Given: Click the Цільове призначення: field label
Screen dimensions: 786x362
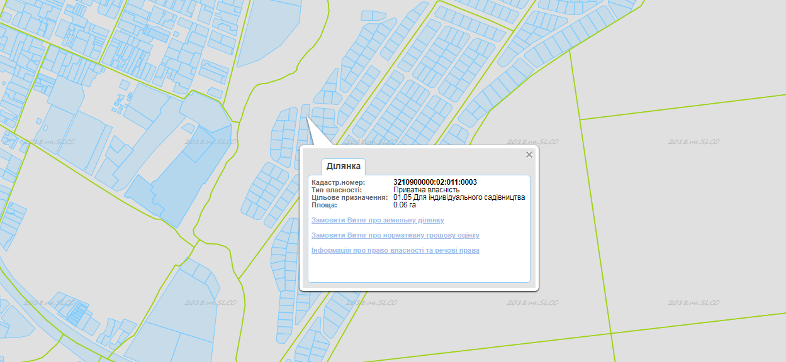Looking at the screenshot, I should pyautogui.click(x=349, y=197).
